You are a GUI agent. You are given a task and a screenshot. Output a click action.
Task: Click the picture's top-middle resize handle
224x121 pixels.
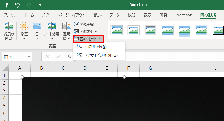124,77
